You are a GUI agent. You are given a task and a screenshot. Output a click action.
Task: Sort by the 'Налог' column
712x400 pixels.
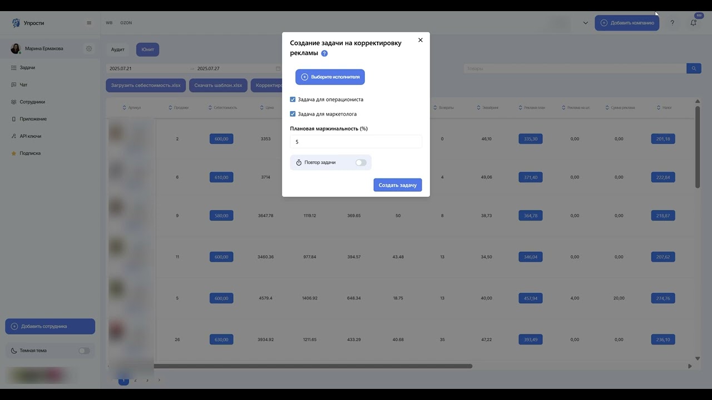click(664, 108)
